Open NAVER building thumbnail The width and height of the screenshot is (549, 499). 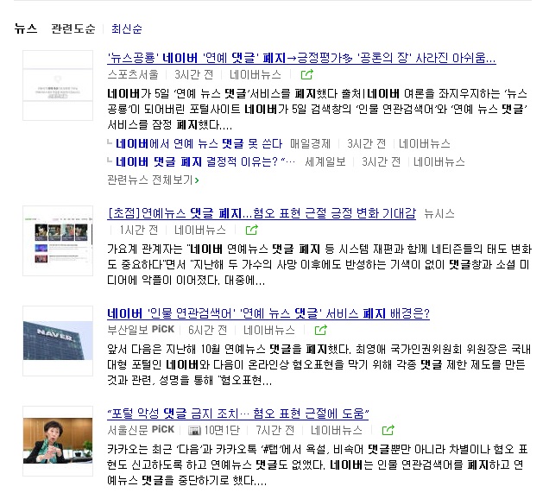pyautogui.click(x=58, y=341)
